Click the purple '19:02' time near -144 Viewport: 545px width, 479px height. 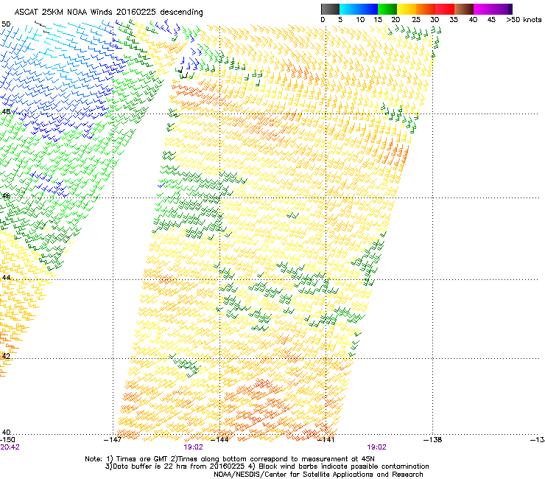coord(193,447)
